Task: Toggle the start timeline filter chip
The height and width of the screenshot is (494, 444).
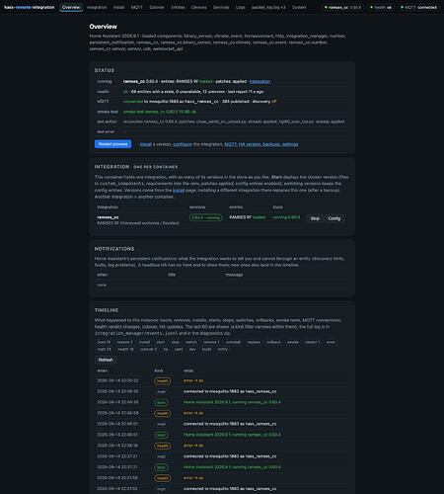Action: [161, 342]
